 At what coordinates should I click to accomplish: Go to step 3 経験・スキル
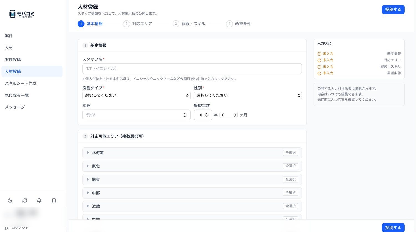pyautogui.click(x=189, y=24)
